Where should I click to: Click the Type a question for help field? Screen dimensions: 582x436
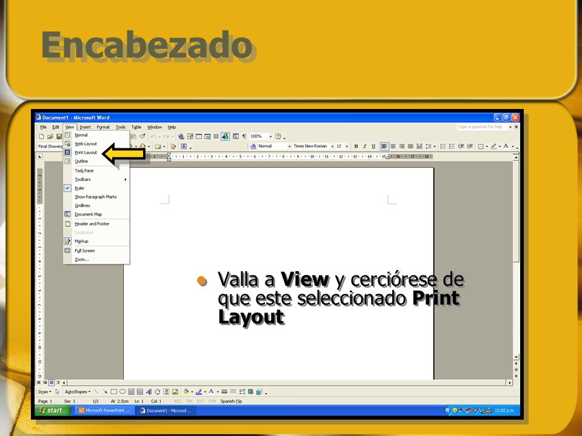(x=482, y=127)
